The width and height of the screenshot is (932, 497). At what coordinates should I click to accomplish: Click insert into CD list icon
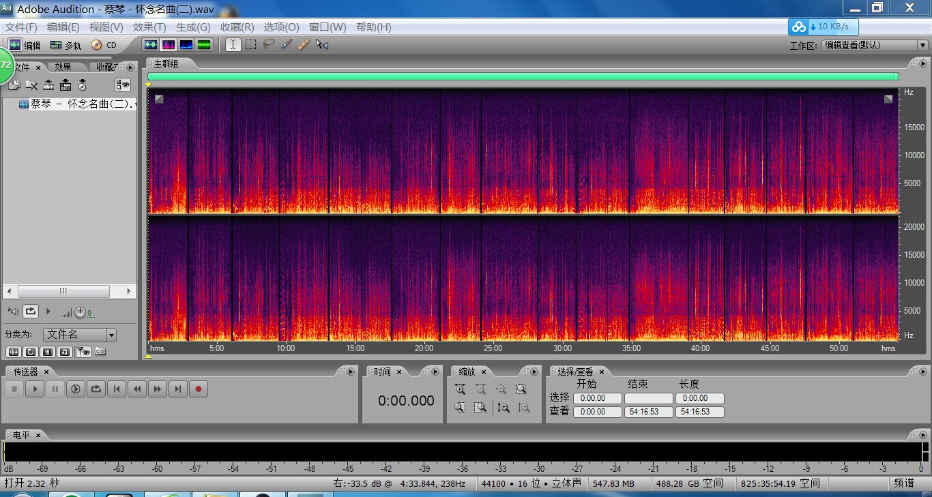83,85
